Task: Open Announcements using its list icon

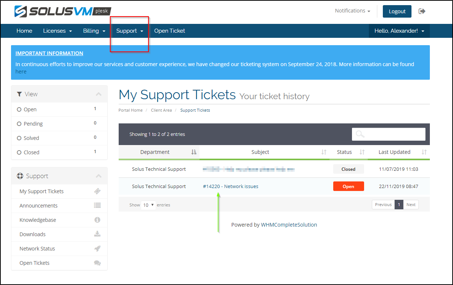Action: tap(97, 205)
